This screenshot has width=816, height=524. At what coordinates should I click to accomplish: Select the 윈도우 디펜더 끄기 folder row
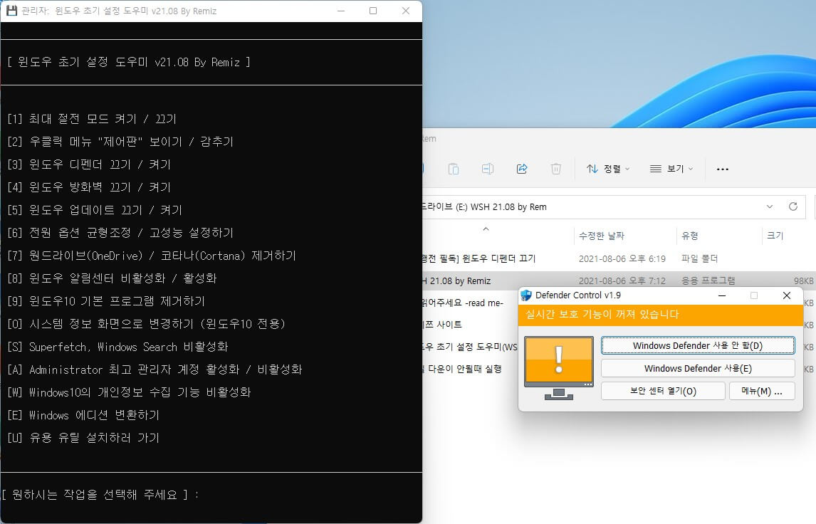618,258
